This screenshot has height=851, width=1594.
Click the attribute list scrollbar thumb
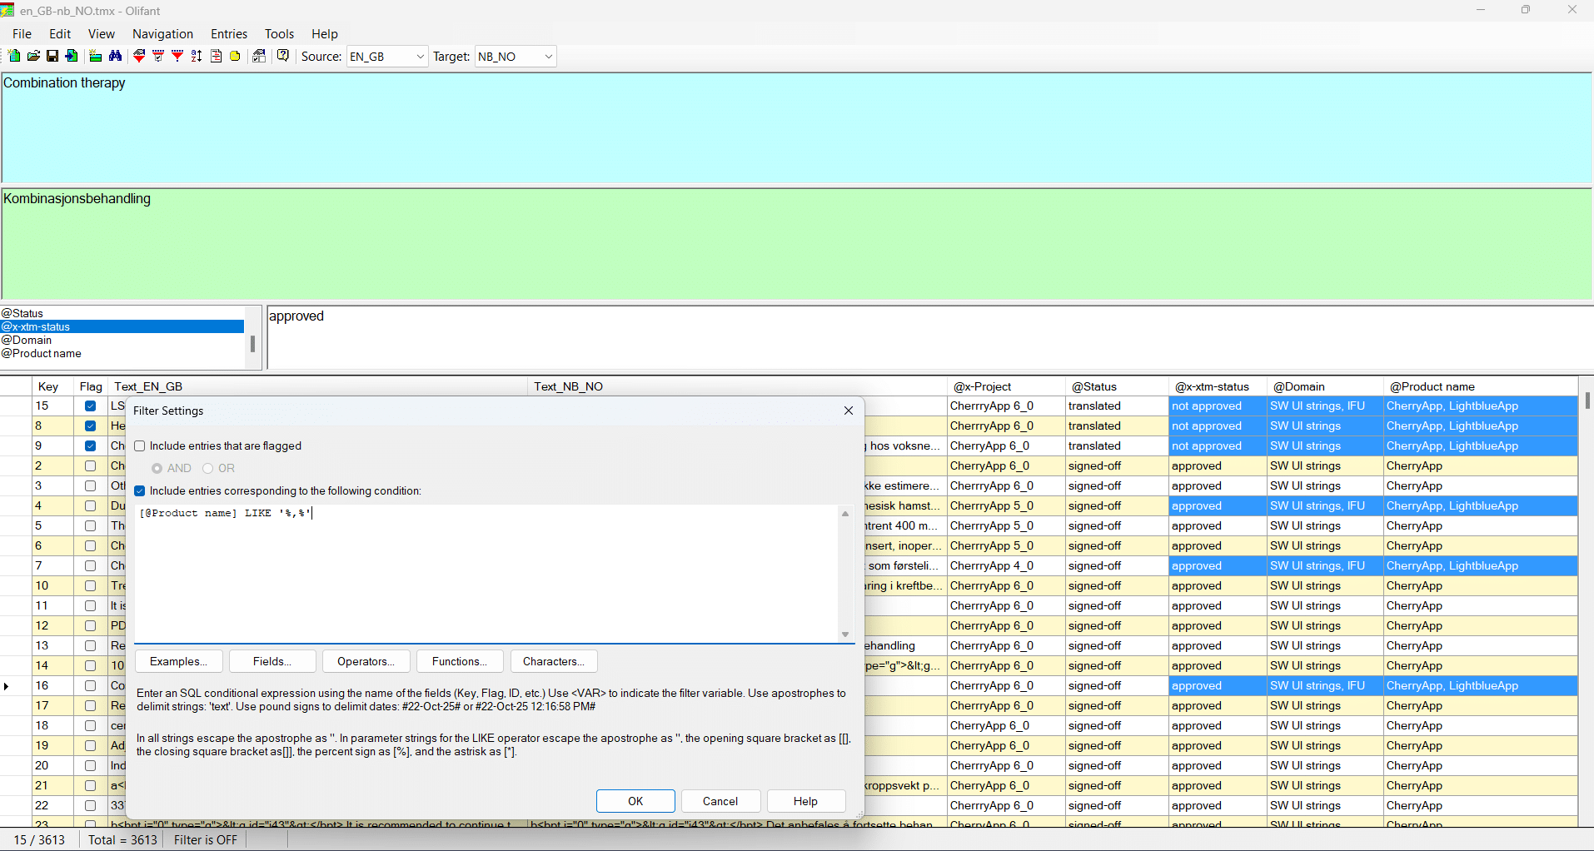[x=252, y=343]
